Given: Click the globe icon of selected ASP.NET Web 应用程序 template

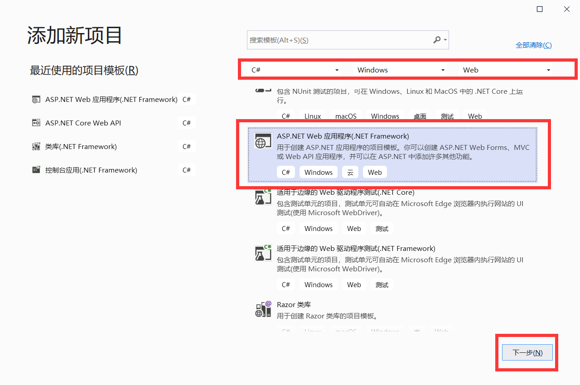Looking at the screenshot, I should click(x=263, y=141).
